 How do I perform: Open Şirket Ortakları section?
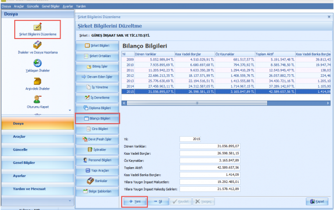click(x=97, y=56)
